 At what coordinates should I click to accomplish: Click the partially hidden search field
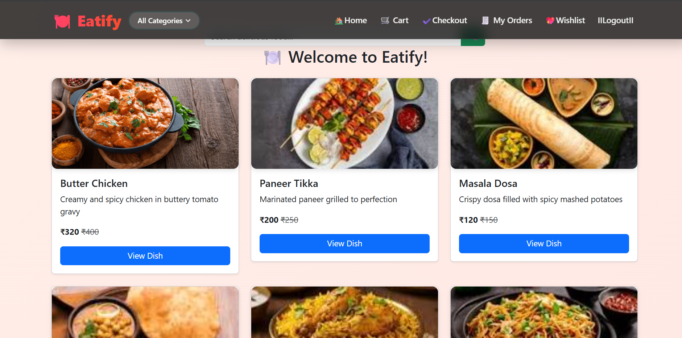[332, 42]
